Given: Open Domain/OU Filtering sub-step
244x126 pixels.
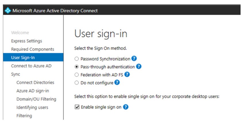Looking at the screenshot, I should [x=36, y=99].
